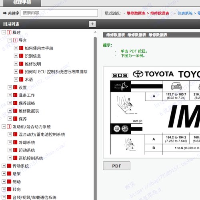
Task: Click red book icon beside 识别信息
Action: click(x=21, y=56)
